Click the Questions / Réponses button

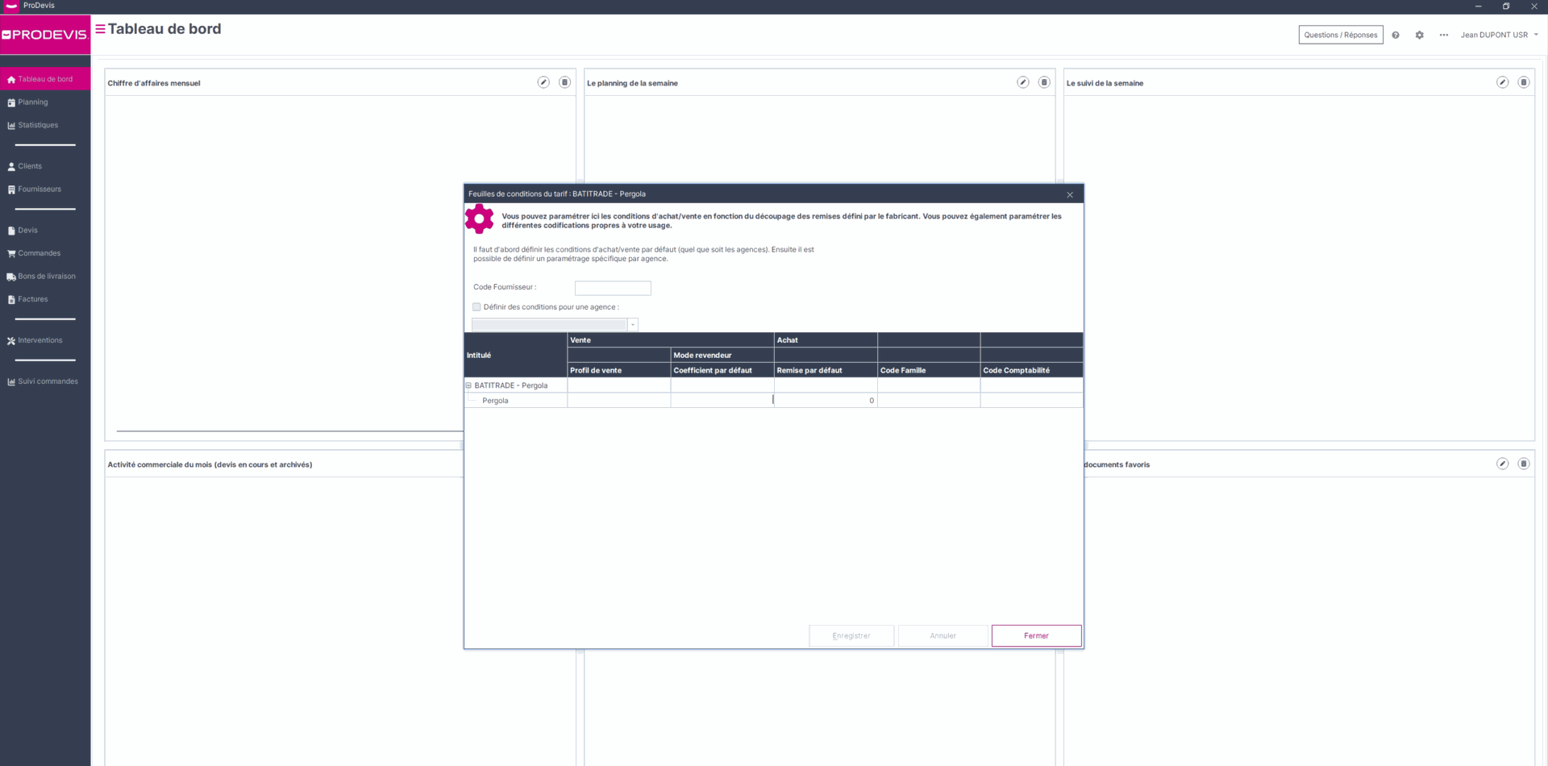(1341, 35)
